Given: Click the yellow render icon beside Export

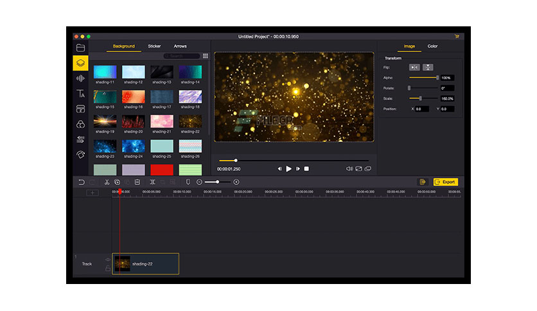Looking at the screenshot, I should click(x=423, y=182).
